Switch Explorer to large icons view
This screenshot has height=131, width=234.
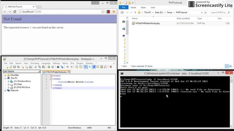tap(231, 66)
